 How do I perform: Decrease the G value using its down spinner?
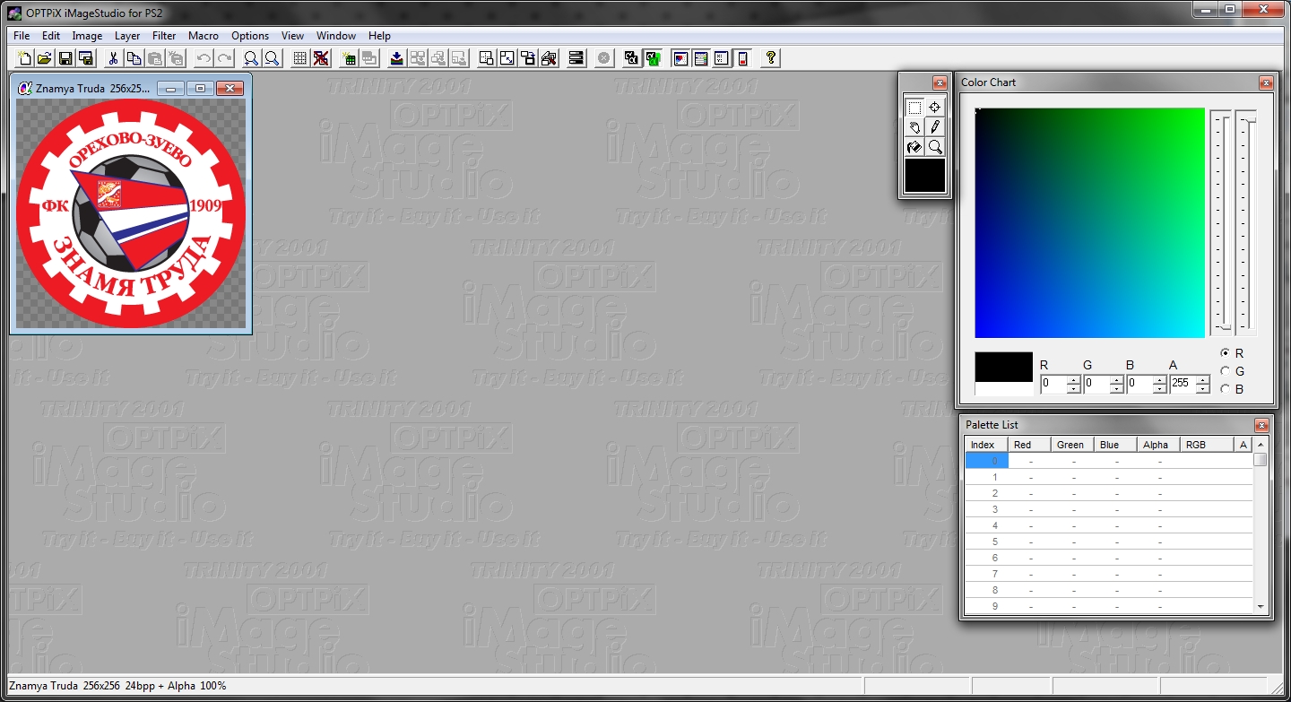[x=1116, y=389]
